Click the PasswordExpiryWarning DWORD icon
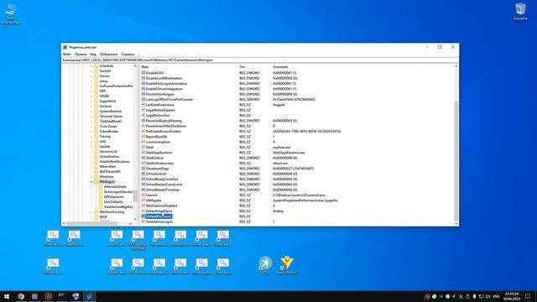Screen dimensions: 537x302 [x=143, y=121]
